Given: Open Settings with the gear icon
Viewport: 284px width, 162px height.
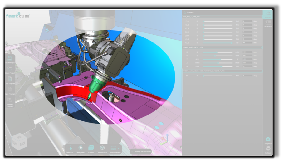Looking at the screenshot, I should 268,149.
